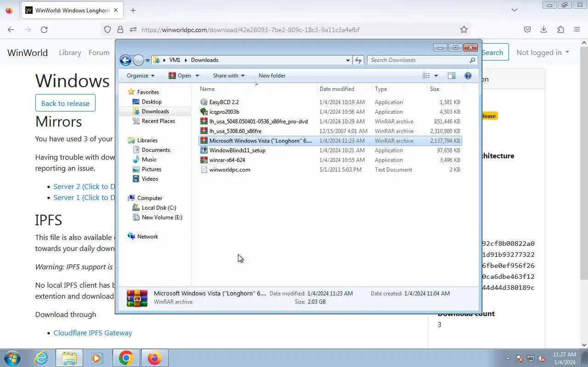Click the Refresh button next to address bar
The image size is (588, 367).
tap(359, 60)
